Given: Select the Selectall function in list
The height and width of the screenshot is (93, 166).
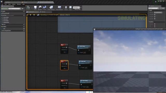Looking at the screenshot, I should point(5,19).
